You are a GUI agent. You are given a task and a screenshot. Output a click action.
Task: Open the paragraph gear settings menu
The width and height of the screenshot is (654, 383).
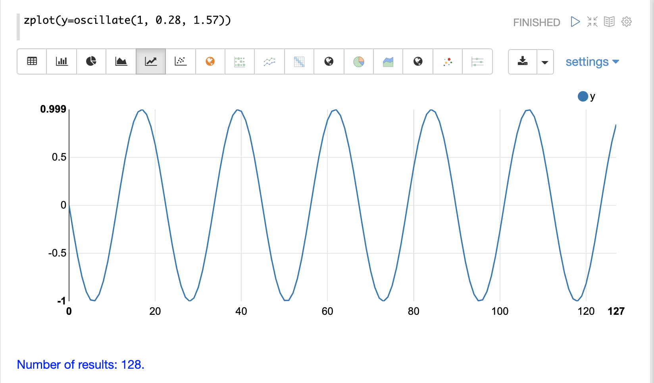[x=627, y=21]
